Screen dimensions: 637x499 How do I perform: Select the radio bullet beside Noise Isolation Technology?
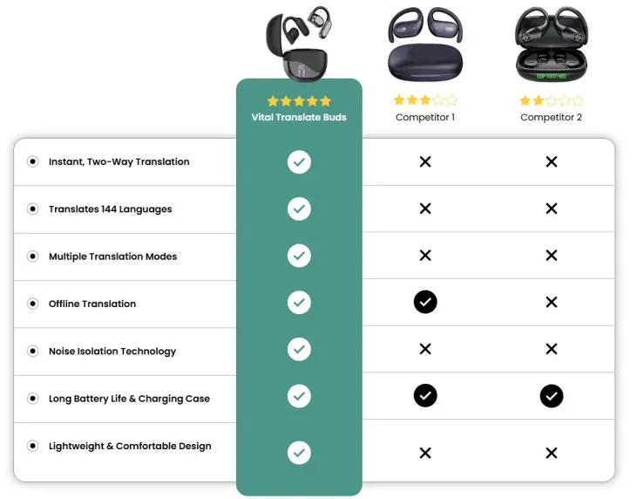33,351
